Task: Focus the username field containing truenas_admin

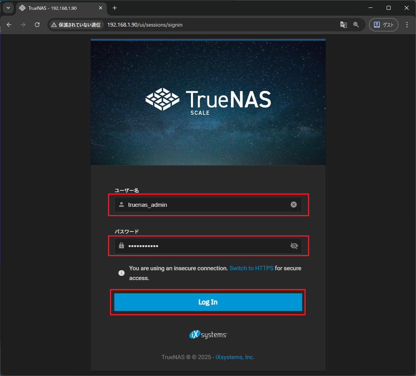Action: (x=208, y=205)
